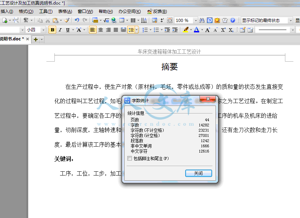
Task: Click the line spacing button
Action: coord(131,30)
